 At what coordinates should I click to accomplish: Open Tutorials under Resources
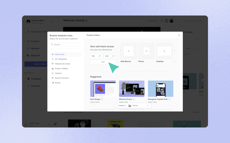tap(36, 86)
